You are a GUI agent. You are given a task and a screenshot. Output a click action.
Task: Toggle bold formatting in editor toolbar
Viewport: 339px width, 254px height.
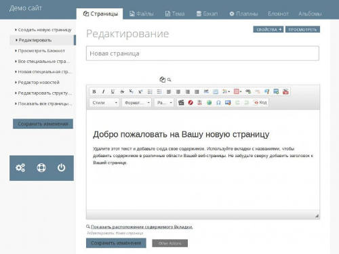pyautogui.click(x=94, y=91)
